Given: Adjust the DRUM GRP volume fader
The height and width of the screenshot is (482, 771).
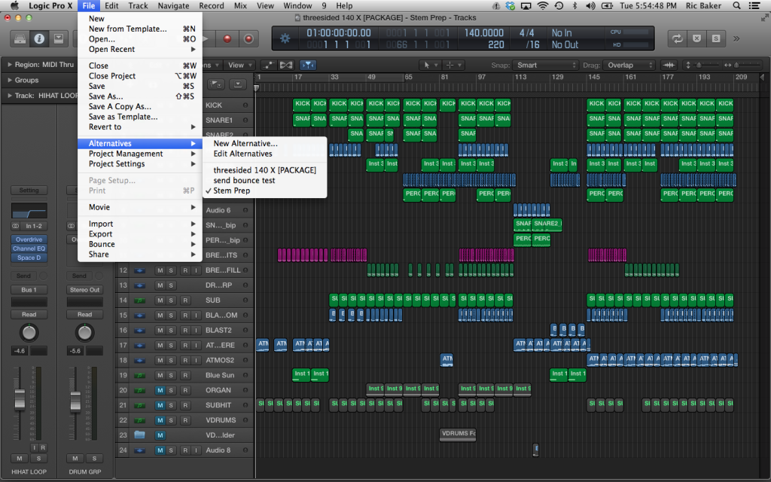Looking at the screenshot, I should (75, 401).
